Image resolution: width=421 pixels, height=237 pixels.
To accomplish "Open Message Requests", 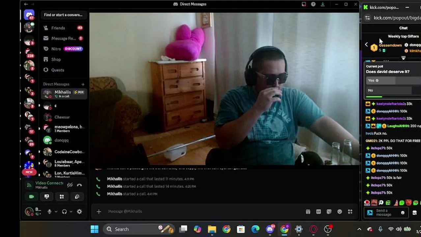I will point(63,38).
